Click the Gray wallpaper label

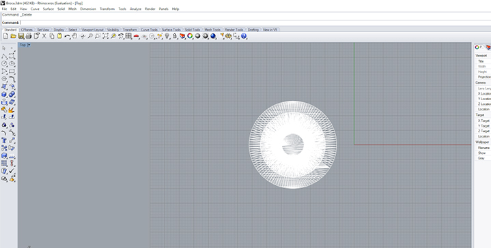481,158
